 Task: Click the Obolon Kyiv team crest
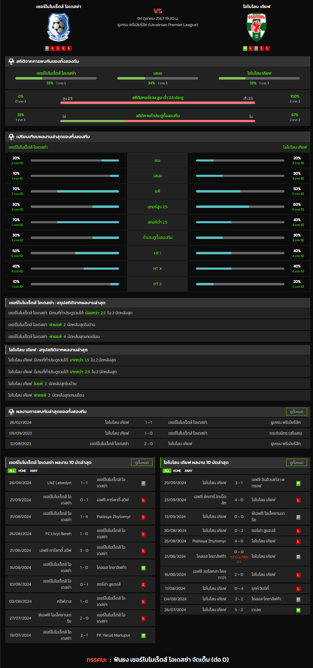coord(256,27)
